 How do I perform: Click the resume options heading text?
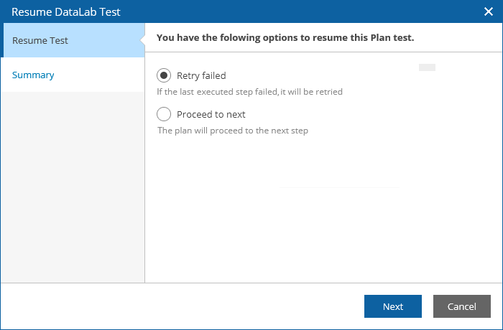285,37
